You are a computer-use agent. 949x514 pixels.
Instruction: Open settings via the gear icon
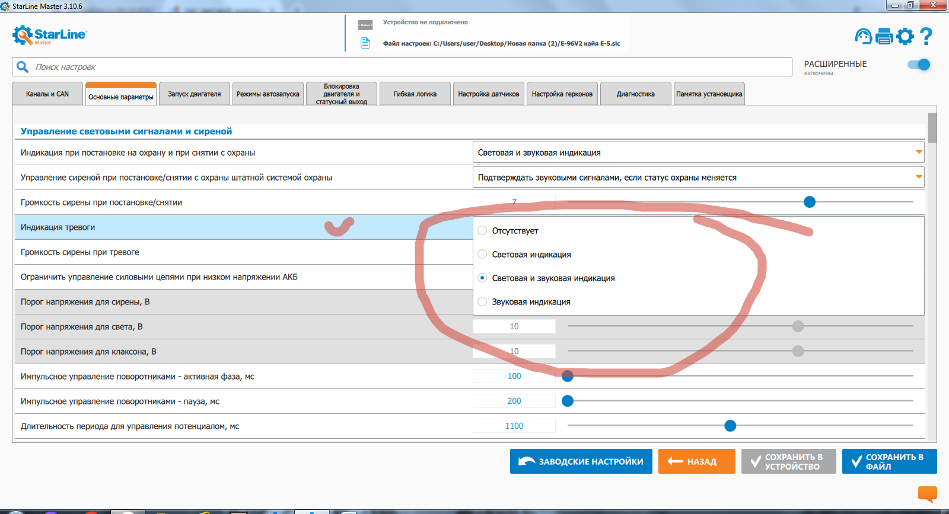pyautogui.click(x=905, y=37)
